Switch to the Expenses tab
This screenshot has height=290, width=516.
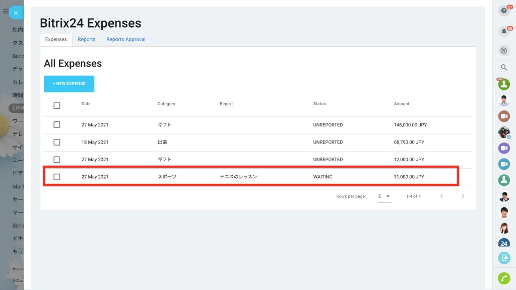(56, 39)
